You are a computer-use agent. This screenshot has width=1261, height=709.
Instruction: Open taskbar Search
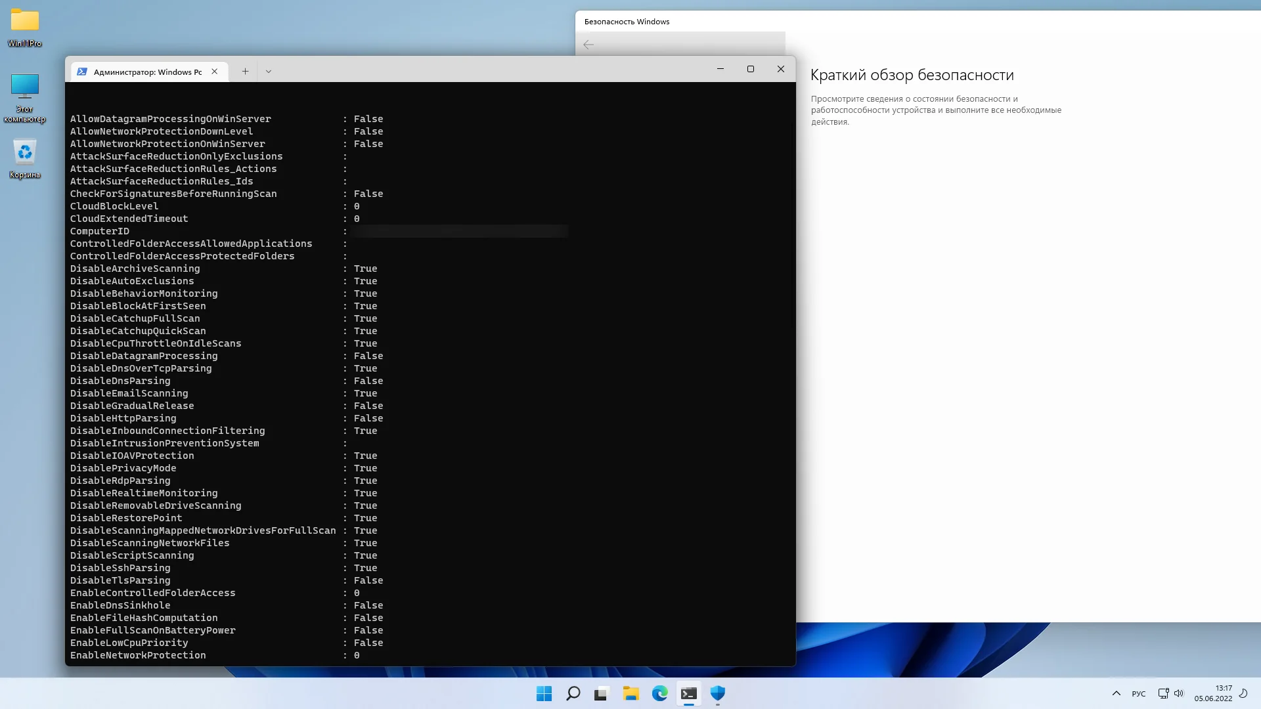pyautogui.click(x=573, y=693)
